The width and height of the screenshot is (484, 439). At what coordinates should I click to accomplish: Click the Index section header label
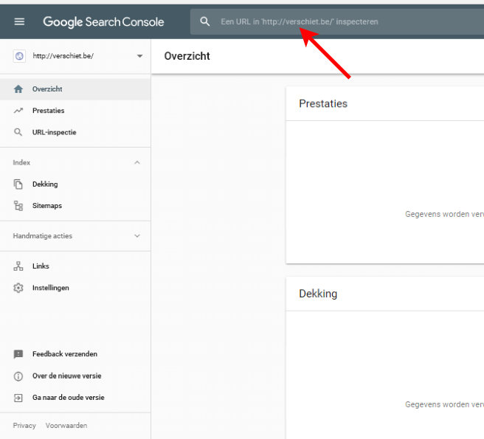pyautogui.click(x=21, y=162)
